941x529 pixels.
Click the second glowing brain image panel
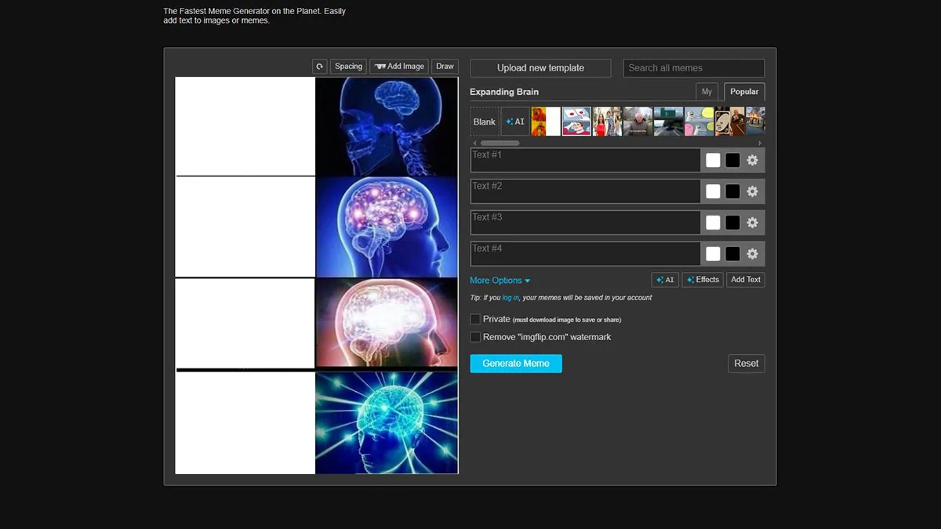pos(387,226)
